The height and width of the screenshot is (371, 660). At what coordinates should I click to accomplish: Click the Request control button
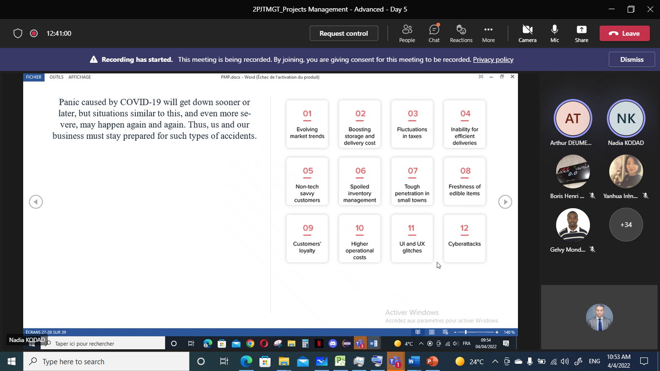click(x=344, y=33)
